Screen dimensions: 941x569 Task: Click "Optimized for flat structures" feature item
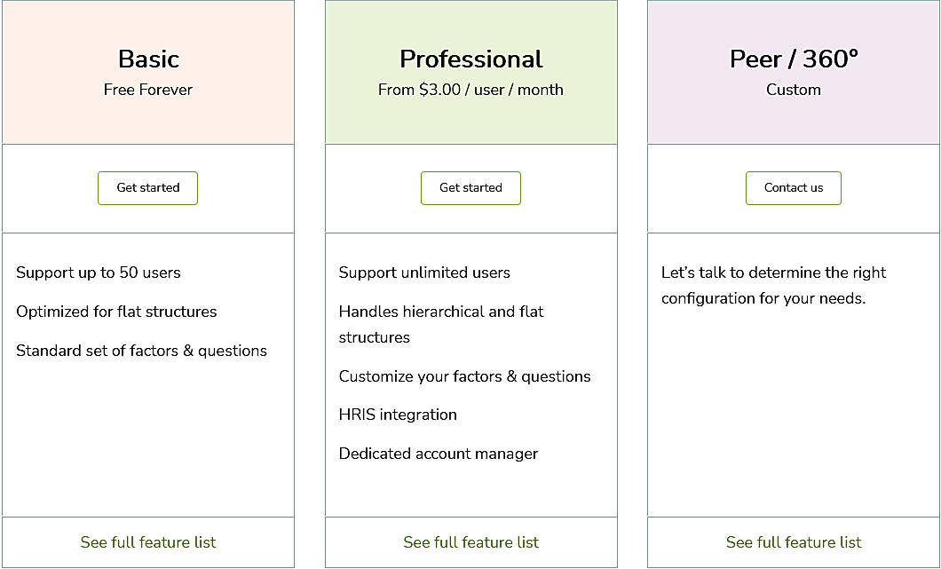click(115, 312)
